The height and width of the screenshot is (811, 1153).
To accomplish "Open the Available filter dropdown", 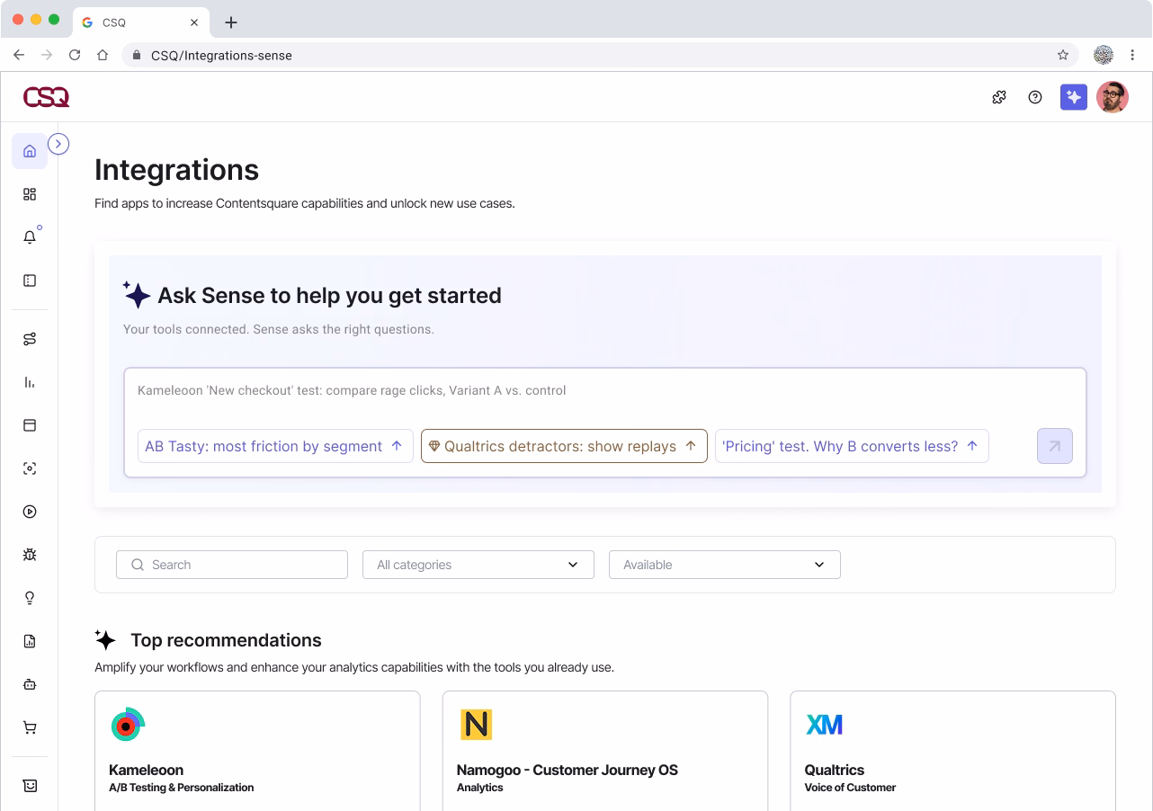I will 725,565.
